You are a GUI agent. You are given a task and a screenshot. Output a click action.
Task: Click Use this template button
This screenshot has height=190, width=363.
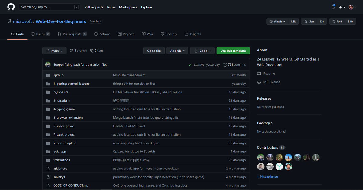click(233, 51)
